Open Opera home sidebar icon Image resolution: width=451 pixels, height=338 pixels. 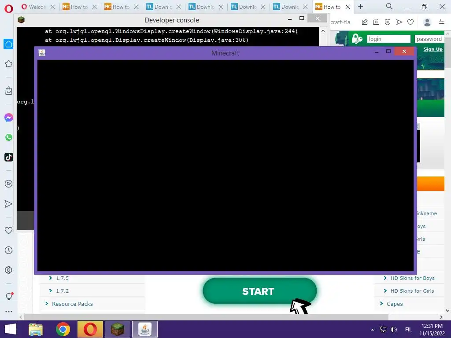(9, 44)
